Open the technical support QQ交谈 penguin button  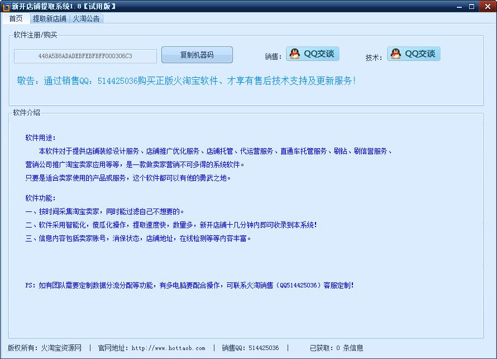[414, 54]
